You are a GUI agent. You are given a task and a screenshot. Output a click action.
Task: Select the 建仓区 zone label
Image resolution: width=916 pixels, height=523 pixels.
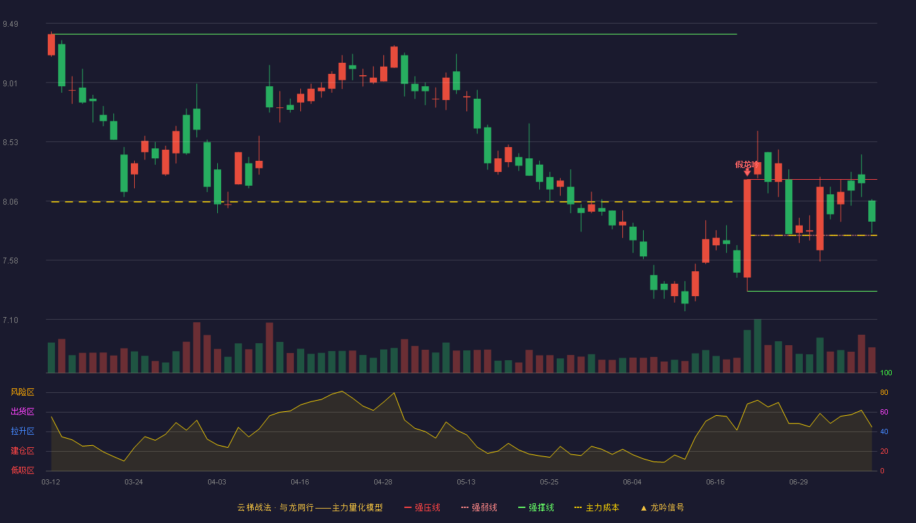(x=22, y=451)
